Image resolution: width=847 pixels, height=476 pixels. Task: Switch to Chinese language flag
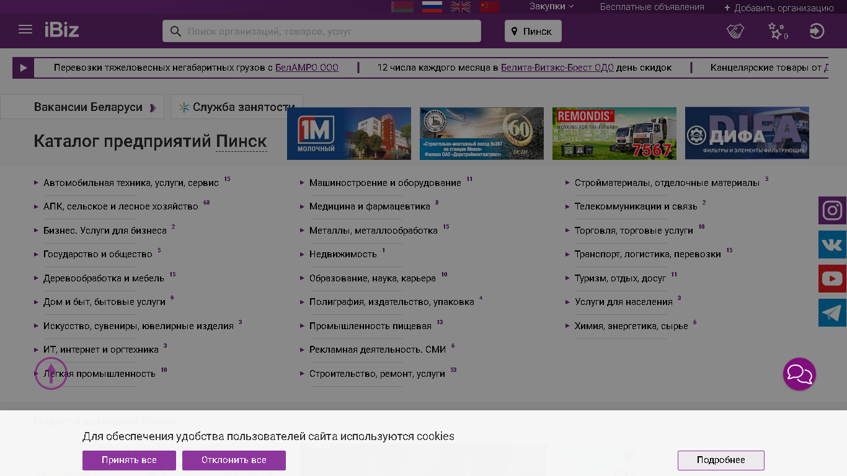click(489, 7)
